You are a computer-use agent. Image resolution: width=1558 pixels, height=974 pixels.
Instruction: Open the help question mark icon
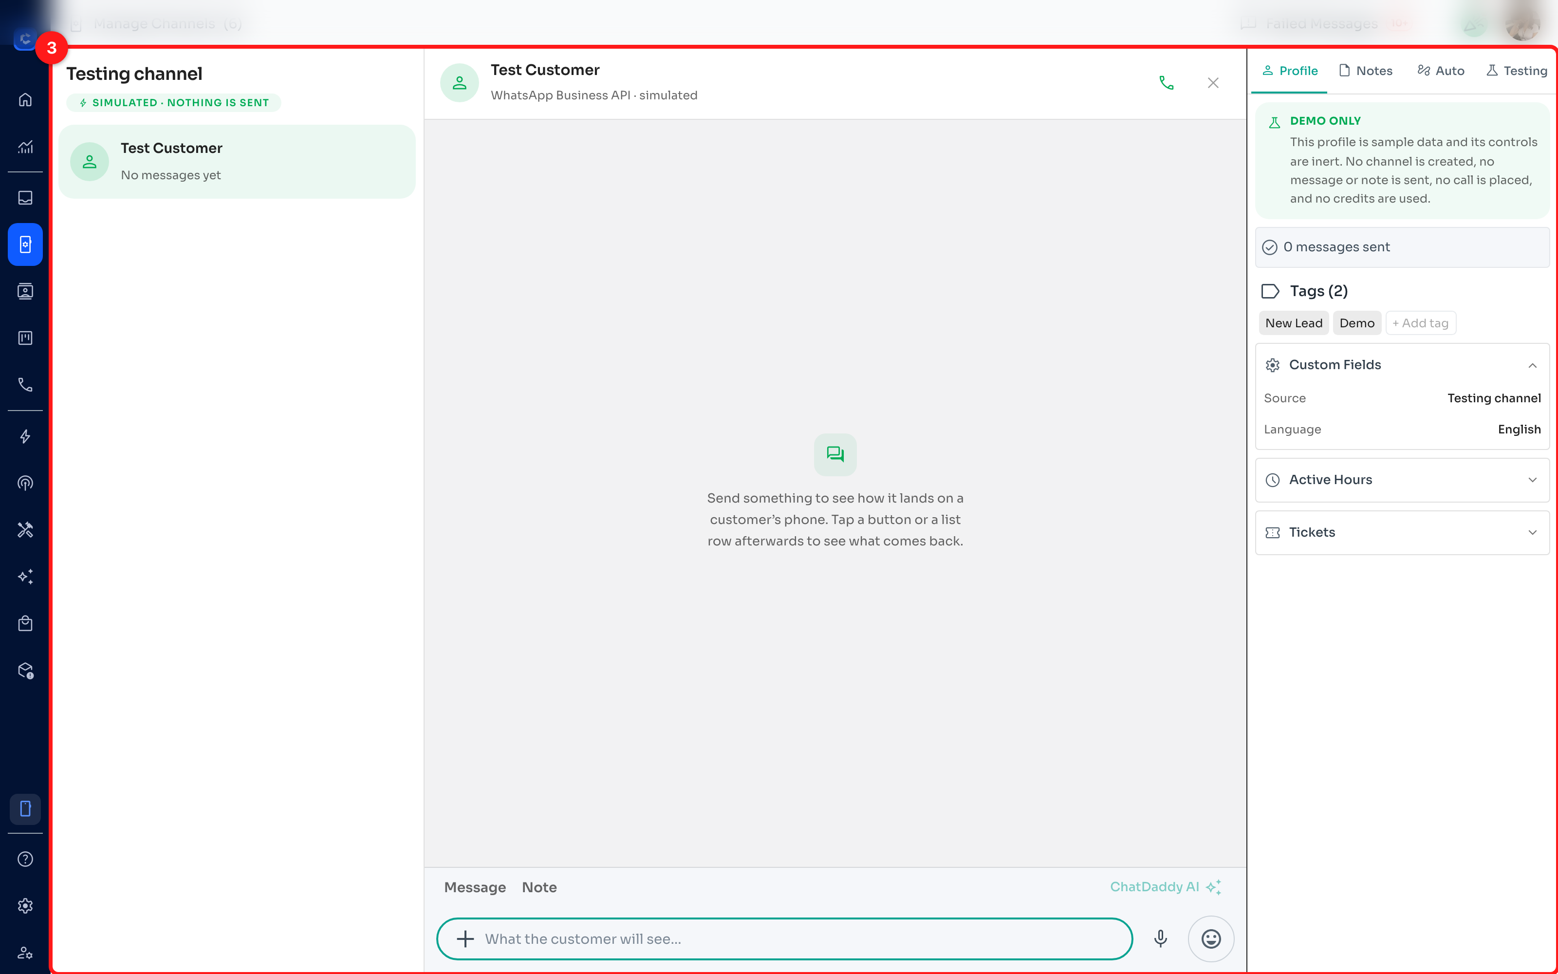pos(25,859)
